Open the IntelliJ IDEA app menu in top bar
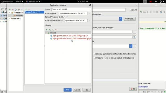This screenshot has height=93, width=166. click(x=33, y=2)
